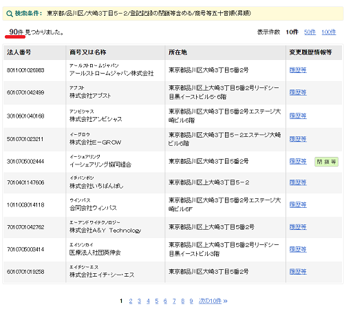
Task: Open 履歴等 for 医療法人社団英伸会
Action: tap(298, 249)
